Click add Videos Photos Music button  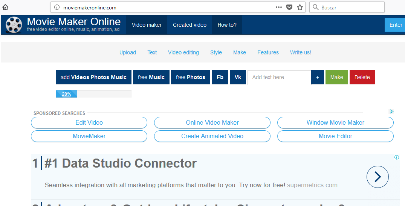(x=93, y=77)
